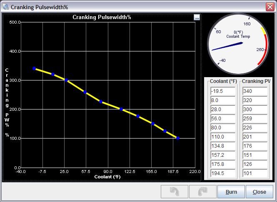Select the 176 cranking PW field

point(255,146)
